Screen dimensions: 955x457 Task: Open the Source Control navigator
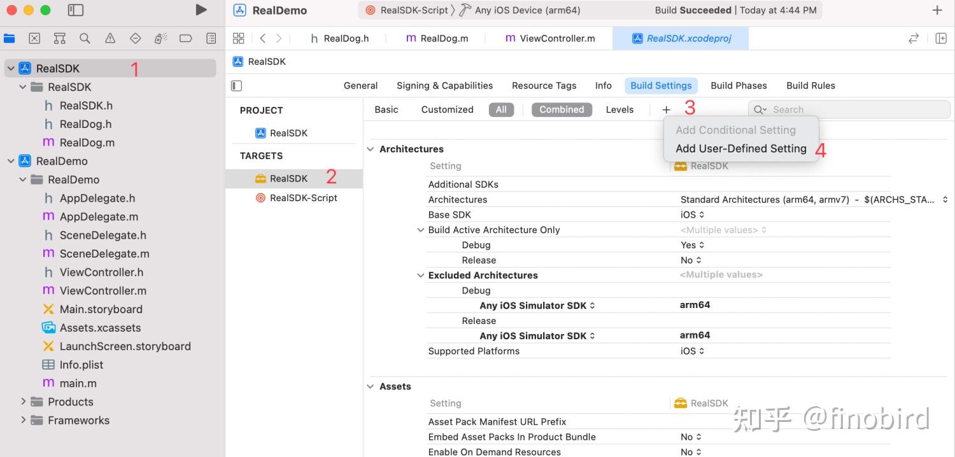coord(34,38)
